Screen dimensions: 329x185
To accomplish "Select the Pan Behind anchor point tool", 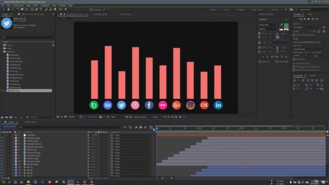I will [27, 9].
